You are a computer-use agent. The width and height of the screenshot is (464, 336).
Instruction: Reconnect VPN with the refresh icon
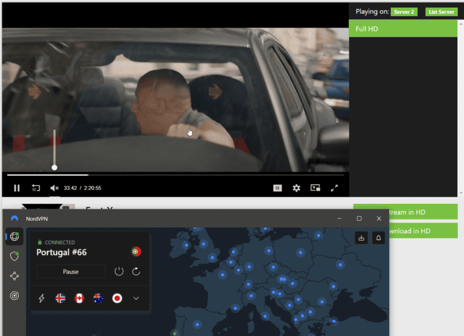click(136, 271)
